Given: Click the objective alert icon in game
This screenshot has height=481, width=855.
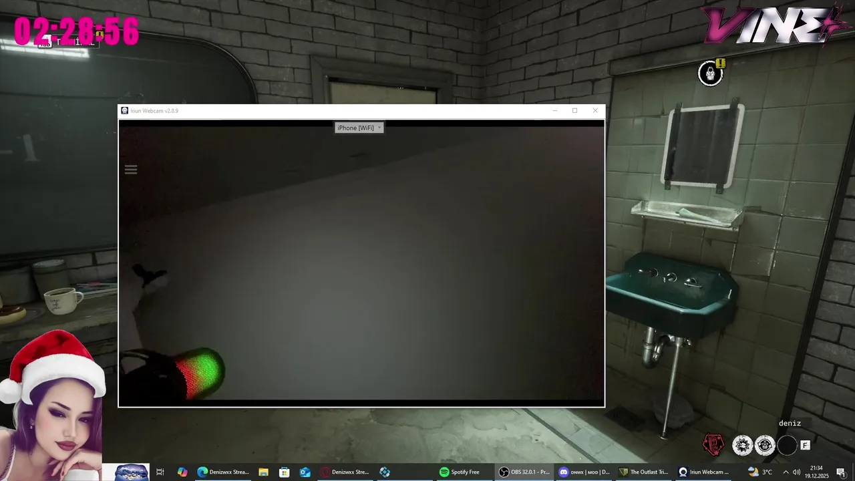Looking at the screenshot, I should pos(711,72).
